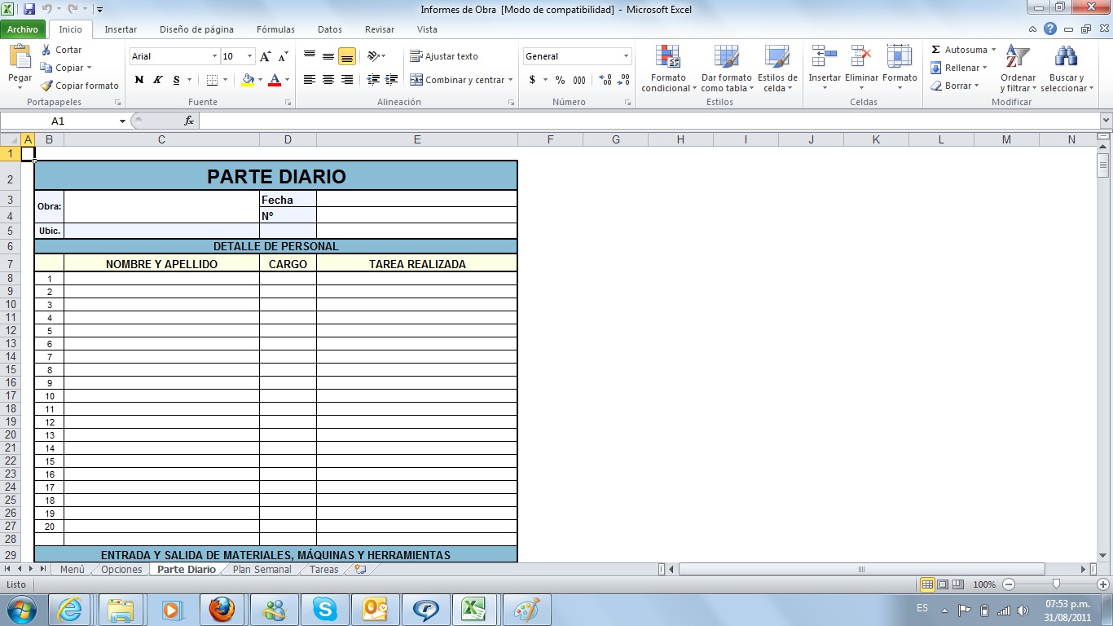The image size is (1113, 626).
Task: Increase decimal places
Action: click(x=605, y=80)
